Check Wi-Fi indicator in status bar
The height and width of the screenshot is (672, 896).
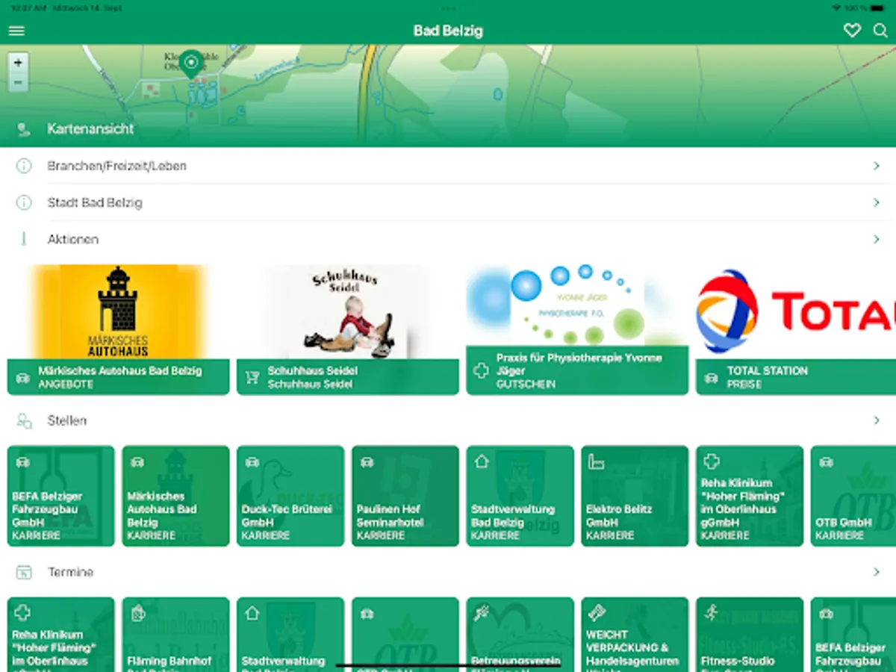click(x=836, y=7)
